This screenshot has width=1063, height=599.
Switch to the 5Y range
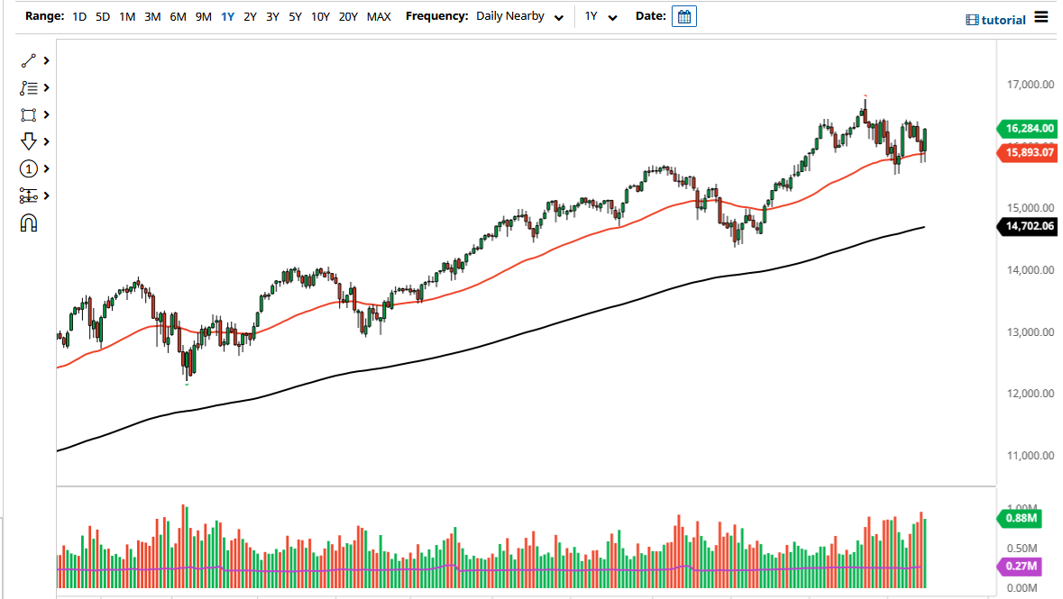[x=295, y=16]
